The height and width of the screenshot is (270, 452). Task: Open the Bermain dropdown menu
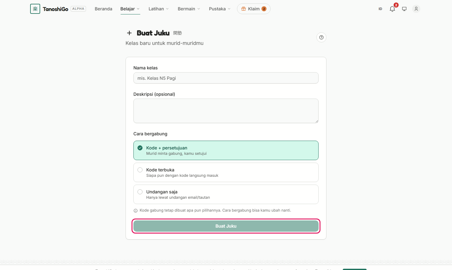pyautogui.click(x=189, y=9)
